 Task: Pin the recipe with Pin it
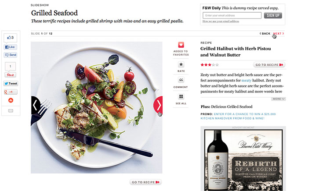pyautogui.click(x=11, y=75)
